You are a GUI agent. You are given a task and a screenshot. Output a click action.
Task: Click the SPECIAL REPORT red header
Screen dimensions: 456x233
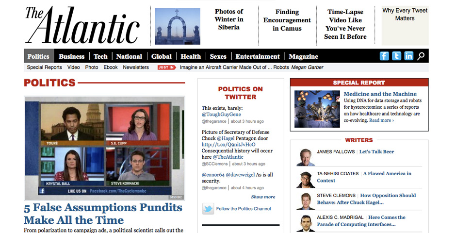(x=359, y=83)
